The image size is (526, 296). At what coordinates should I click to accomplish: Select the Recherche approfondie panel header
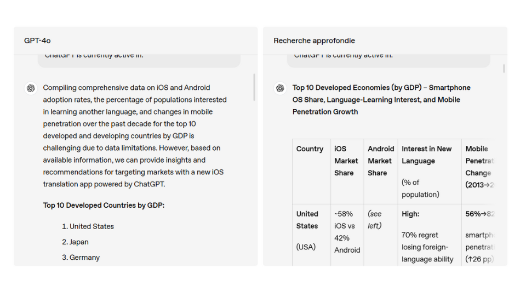(314, 41)
